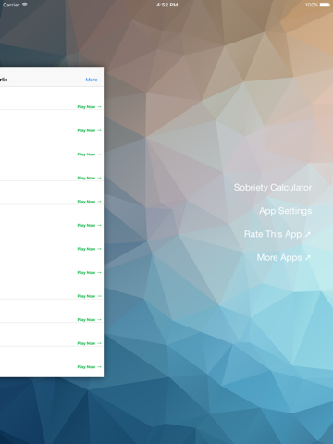Screen dimensions: 333x444
Task: Tap the first Play Now arrow link
Action: coord(89,107)
